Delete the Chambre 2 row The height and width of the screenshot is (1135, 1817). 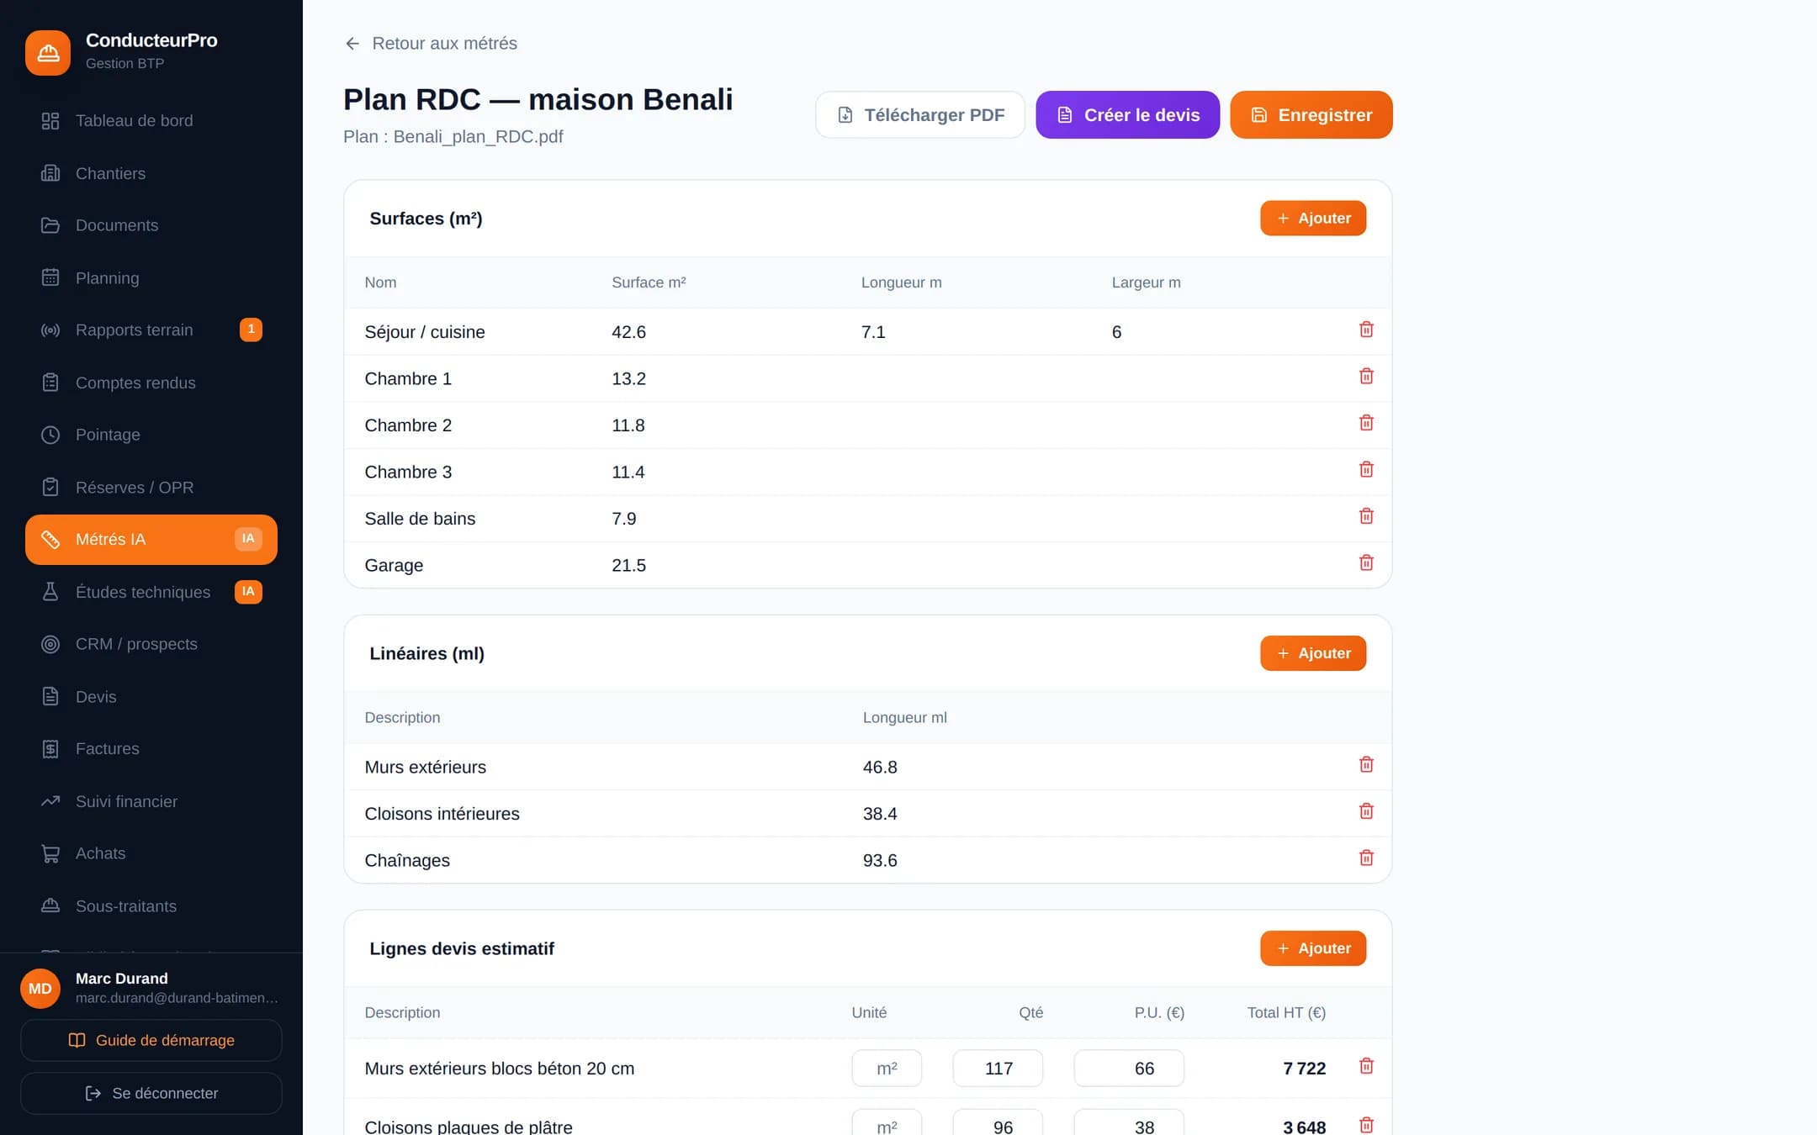(x=1366, y=423)
